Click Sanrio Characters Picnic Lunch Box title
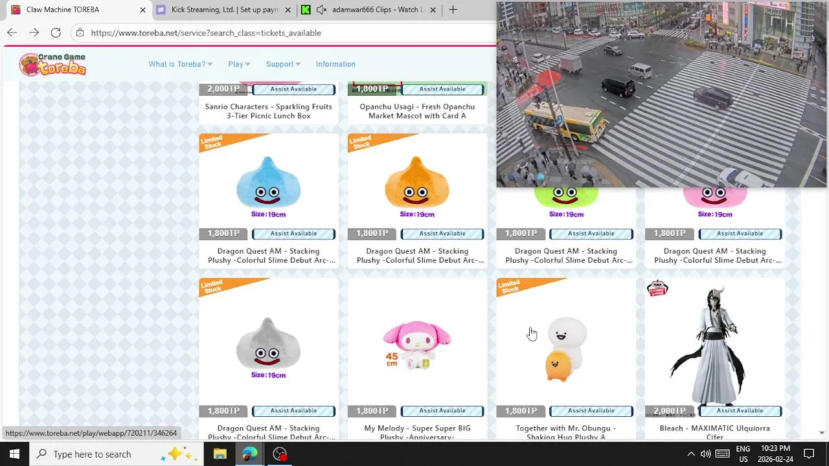Screen dimensions: 829x466 pyautogui.click(x=268, y=111)
